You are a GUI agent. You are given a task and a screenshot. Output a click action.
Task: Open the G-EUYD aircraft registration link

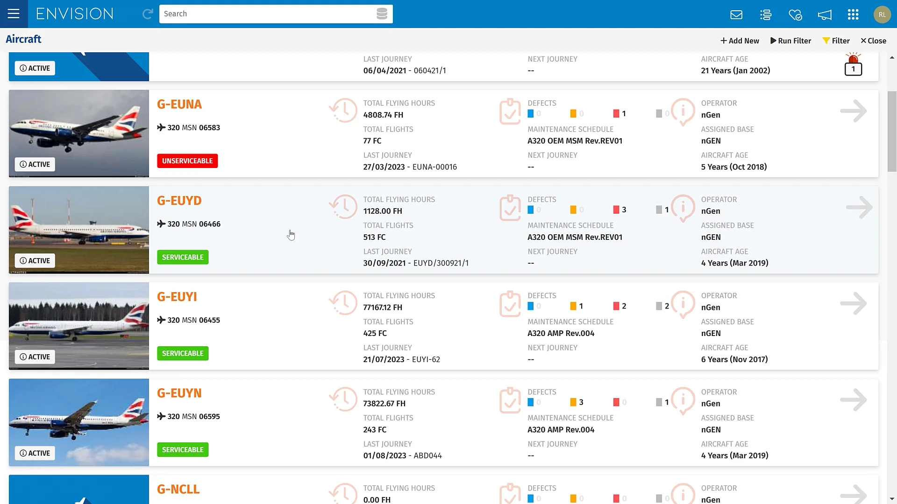[x=179, y=201]
